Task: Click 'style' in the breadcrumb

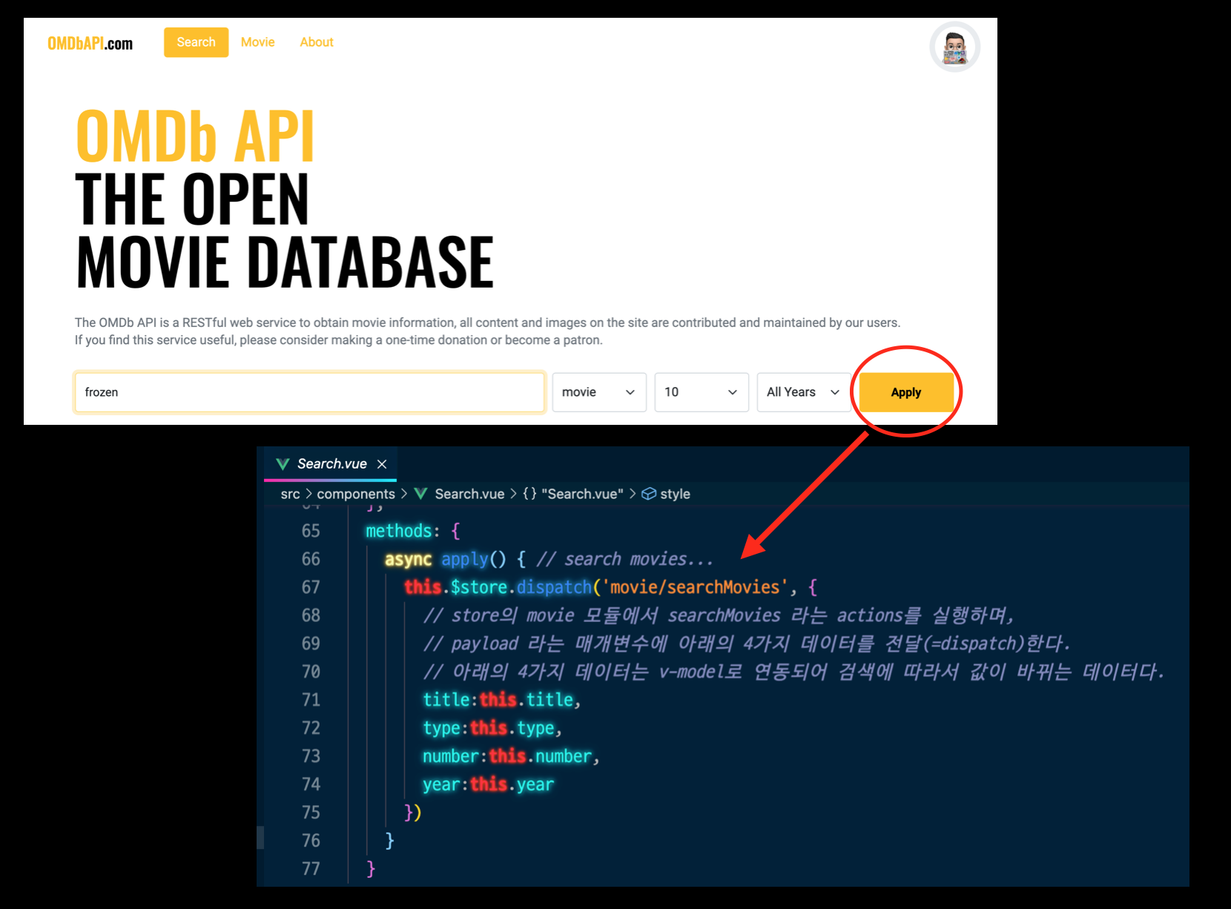Action: [675, 494]
